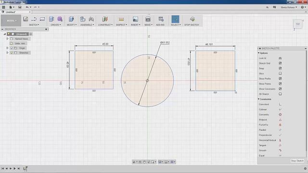Click the Inspect measure icon
Image resolution: width=308 pixels, height=173 pixels.
(x=121, y=19)
